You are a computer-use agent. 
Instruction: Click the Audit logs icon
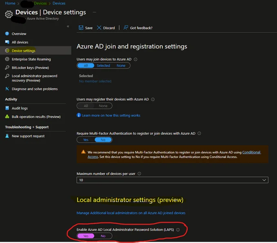(x=7, y=108)
